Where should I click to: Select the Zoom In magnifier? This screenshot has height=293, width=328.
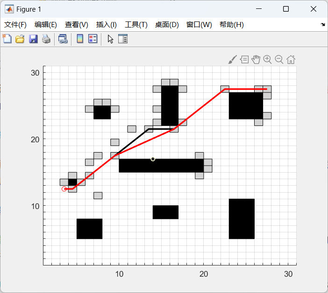[x=267, y=60]
